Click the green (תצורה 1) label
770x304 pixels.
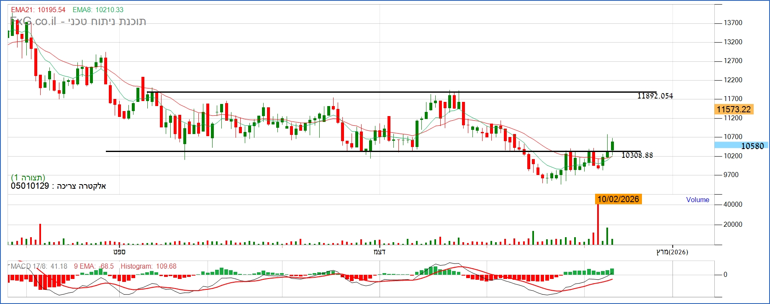(28, 177)
